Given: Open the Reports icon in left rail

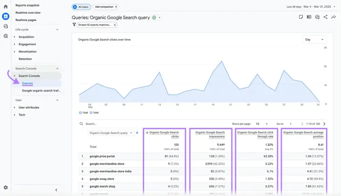Looking at the screenshot, I should [5, 16].
